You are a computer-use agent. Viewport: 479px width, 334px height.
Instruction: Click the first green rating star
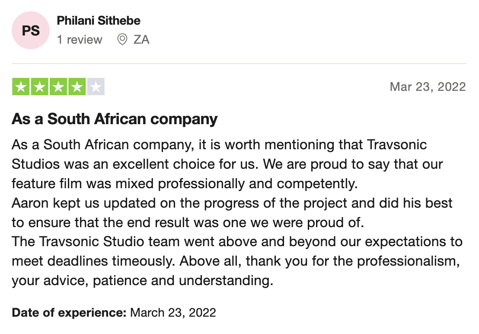(x=21, y=87)
